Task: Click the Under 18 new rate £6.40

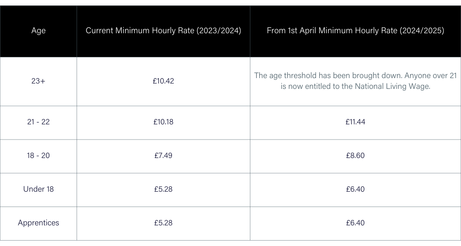Action: (355, 189)
